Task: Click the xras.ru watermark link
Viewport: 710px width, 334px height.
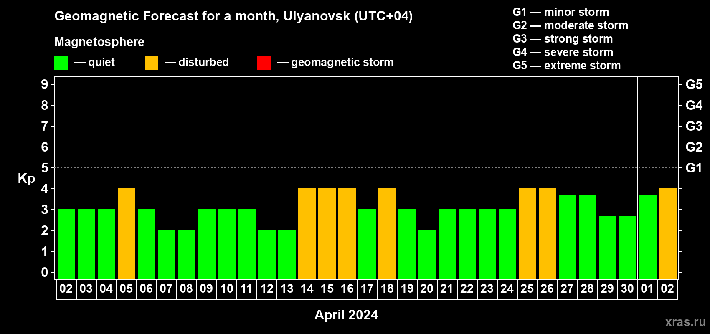Action: [685, 322]
